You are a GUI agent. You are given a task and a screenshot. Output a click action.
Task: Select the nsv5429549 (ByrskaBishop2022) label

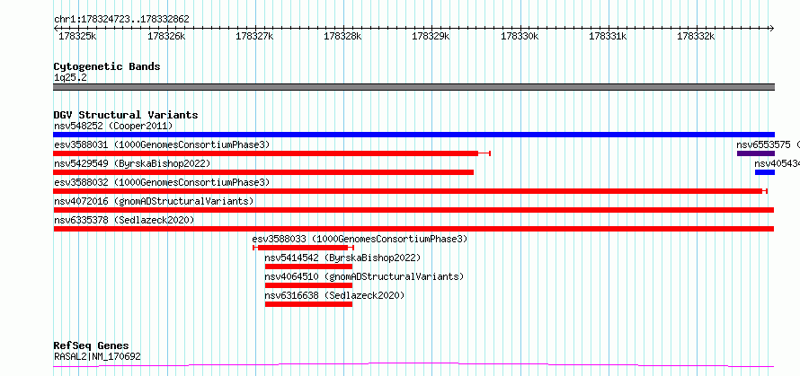coord(132,163)
